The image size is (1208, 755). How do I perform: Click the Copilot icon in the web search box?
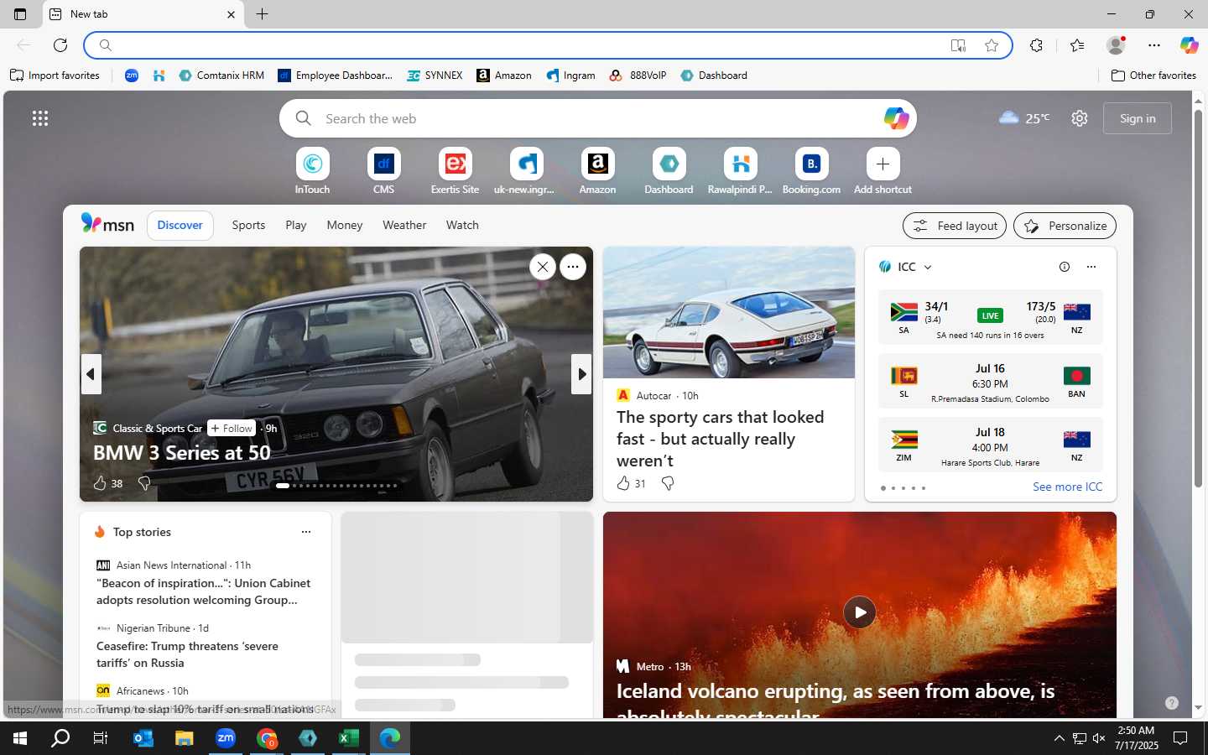click(x=896, y=118)
